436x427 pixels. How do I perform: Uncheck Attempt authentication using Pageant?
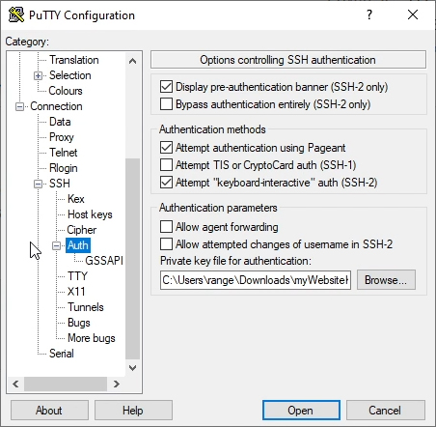click(x=166, y=148)
